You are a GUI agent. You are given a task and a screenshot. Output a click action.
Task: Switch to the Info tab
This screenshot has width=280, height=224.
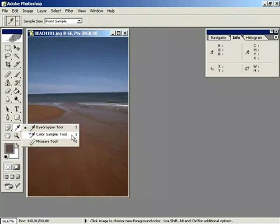236,37
